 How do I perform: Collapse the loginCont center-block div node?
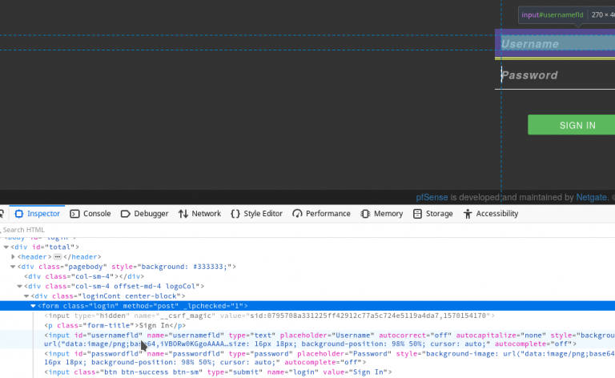pos(26,296)
